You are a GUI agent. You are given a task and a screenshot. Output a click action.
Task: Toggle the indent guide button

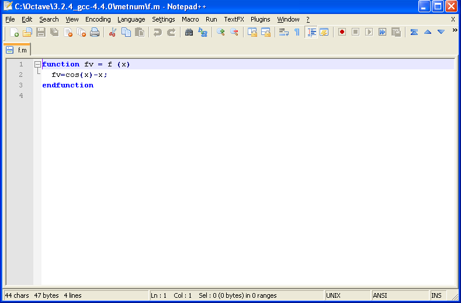[x=311, y=32]
